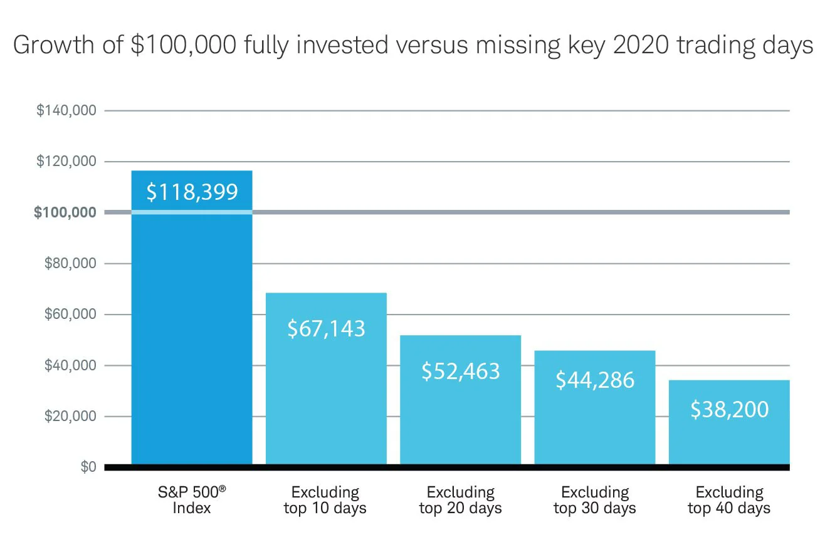
Task: Click the $140,000 axis label
Action: [x=66, y=111]
